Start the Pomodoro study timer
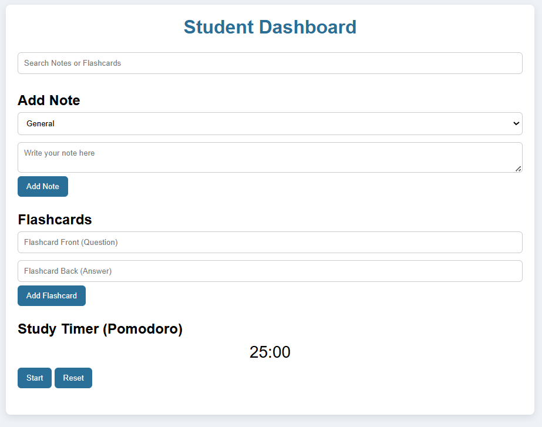The height and width of the screenshot is (427, 542). [x=35, y=378]
